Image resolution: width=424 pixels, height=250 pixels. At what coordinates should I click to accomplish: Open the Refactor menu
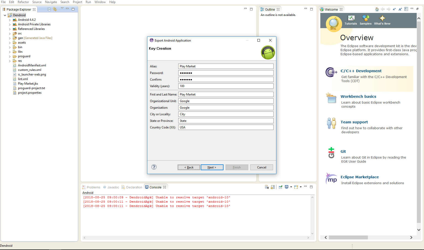tap(23, 2)
